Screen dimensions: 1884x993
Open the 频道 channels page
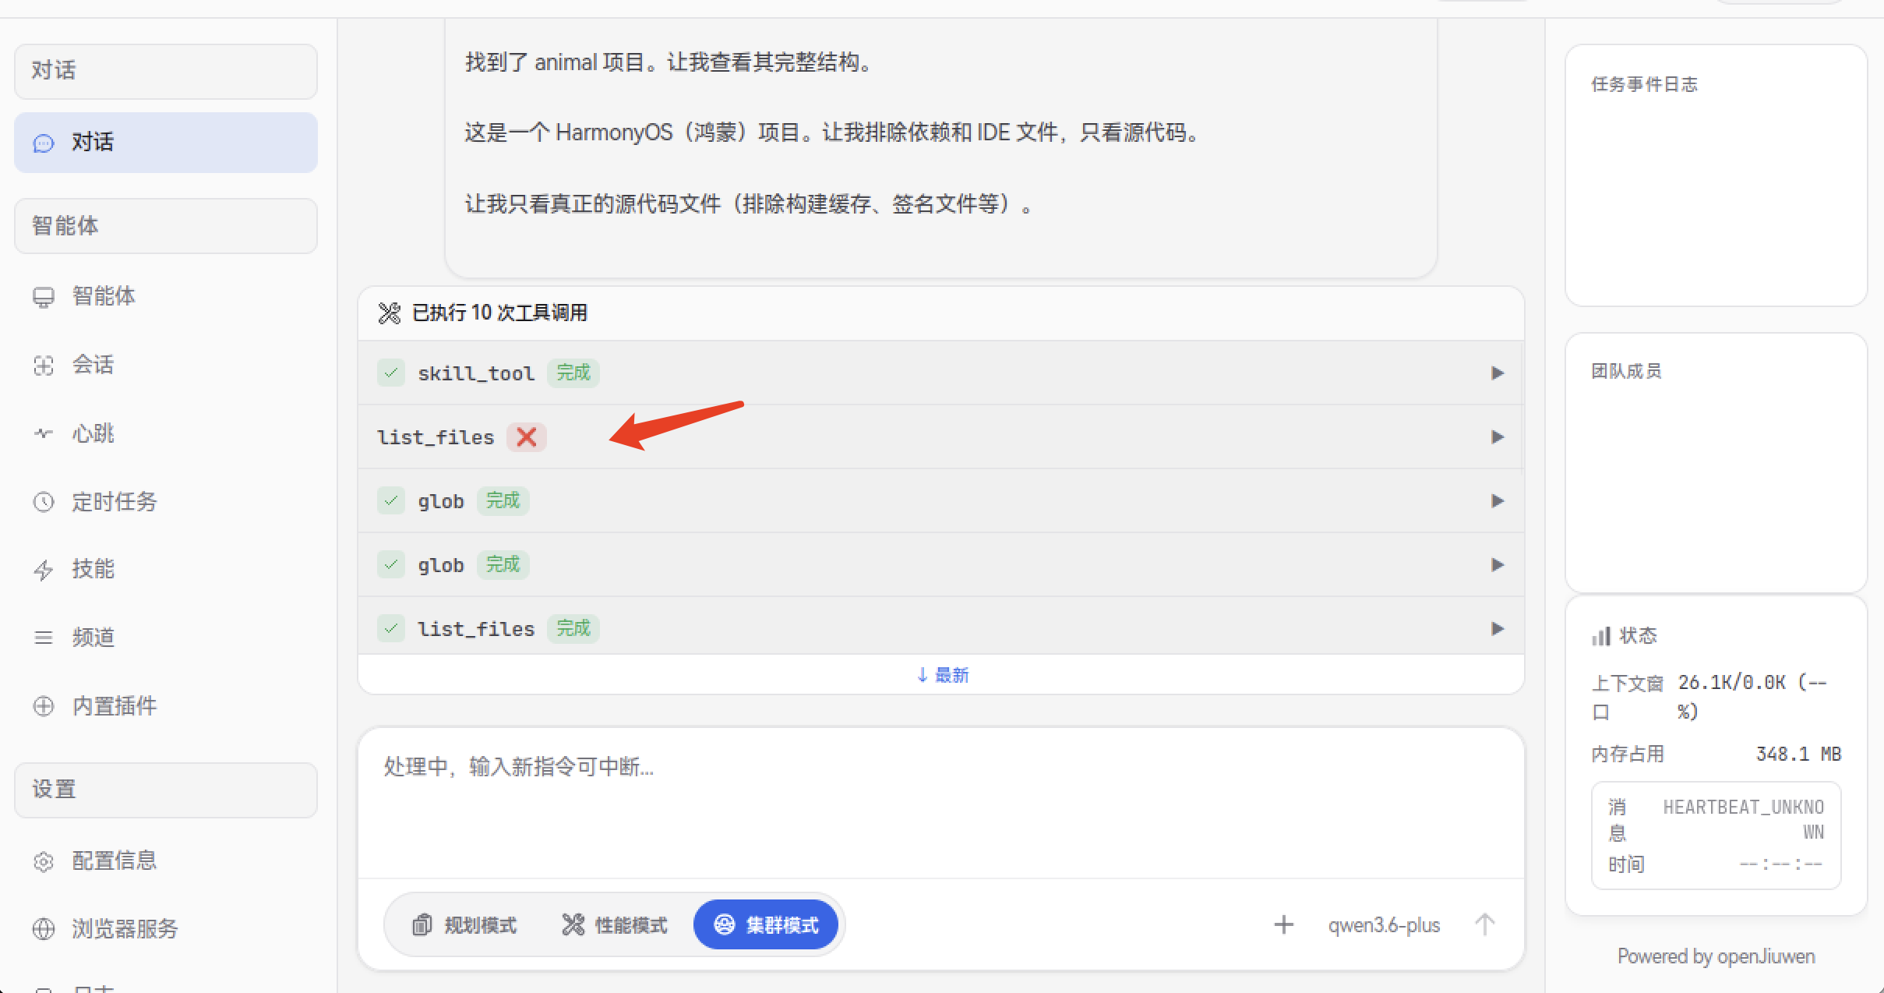click(165, 638)
